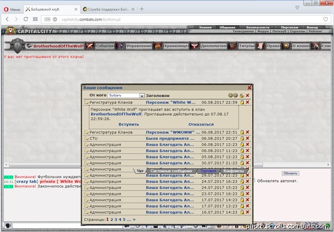
Task: Click the chest icon beside Хранилище
Action: pyautogui.click(x=158, y=46)
